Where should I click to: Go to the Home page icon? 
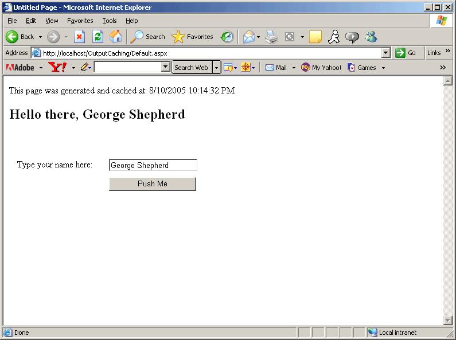tap(116, 37)
